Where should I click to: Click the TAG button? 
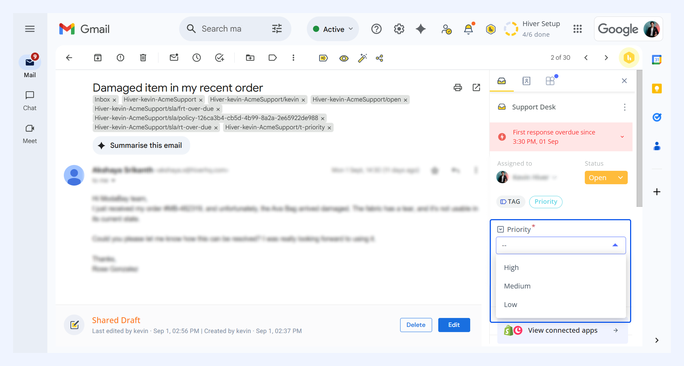(510, 202)
